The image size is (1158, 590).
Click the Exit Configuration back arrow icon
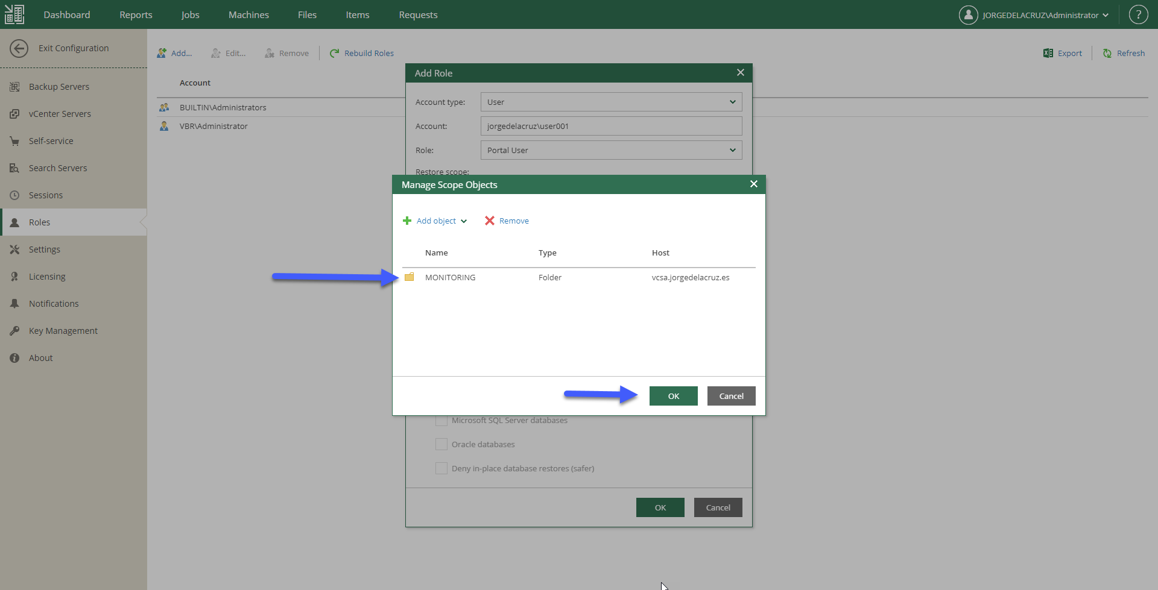19,48
